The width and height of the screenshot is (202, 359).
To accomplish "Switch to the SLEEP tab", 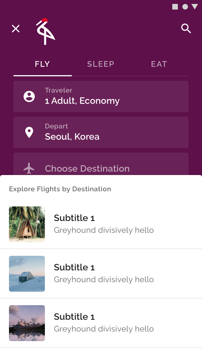I will pyautogui.click(x=101, y=64).
